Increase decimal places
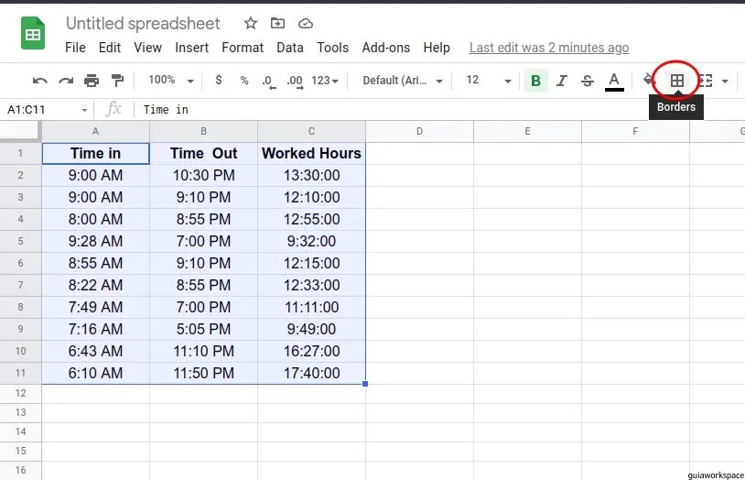The height and width of the screenshot is (480, 745). click(295, 82)
